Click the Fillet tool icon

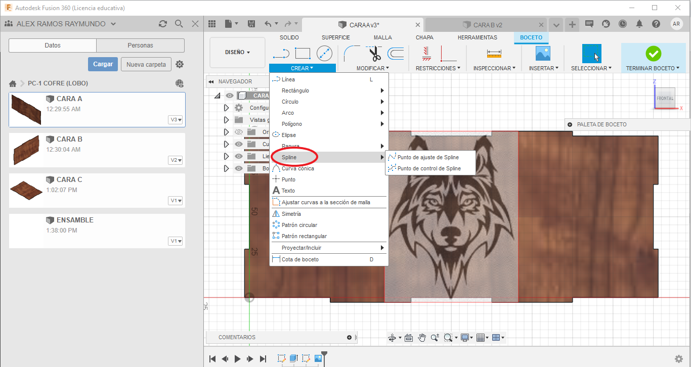(351, 54)
